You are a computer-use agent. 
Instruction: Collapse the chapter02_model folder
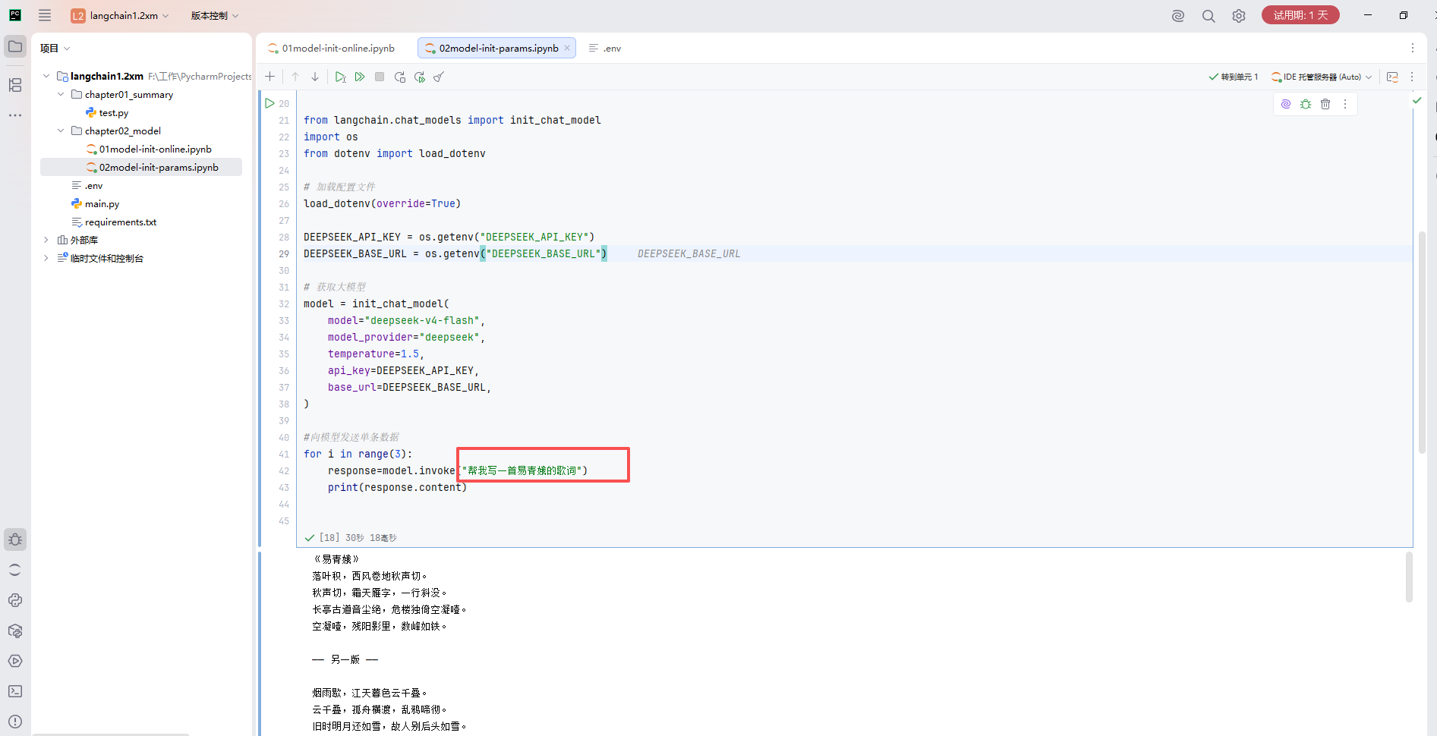[61, 131]
